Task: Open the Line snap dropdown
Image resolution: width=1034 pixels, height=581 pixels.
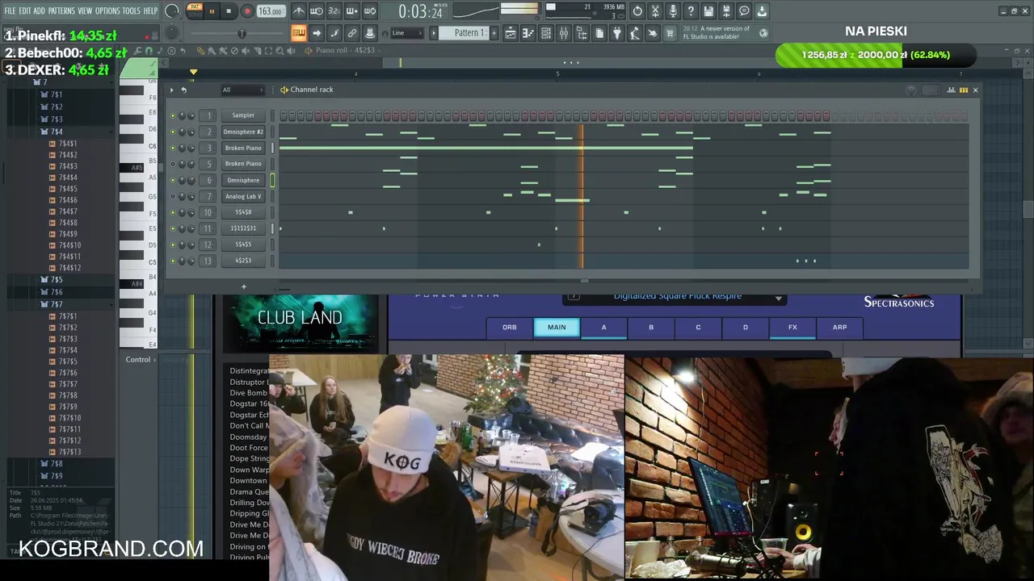Action: coord(408,33)
